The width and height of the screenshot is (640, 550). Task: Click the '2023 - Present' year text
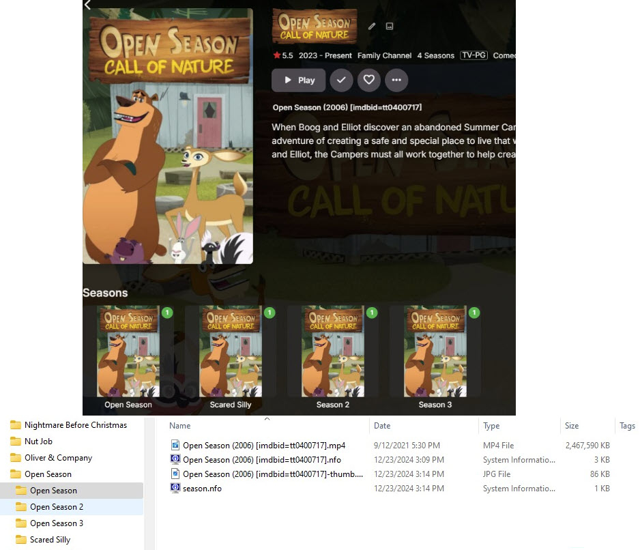(325, 55)
